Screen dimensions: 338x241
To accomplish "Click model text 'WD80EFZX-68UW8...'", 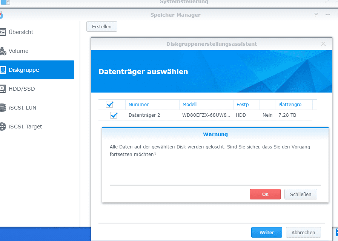I will point(206,115).
